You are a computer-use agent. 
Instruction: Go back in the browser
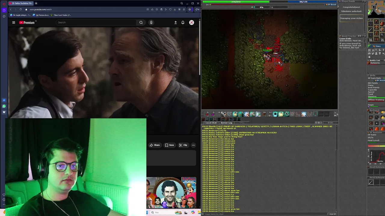pyautogui.click(x=11, y=9)
